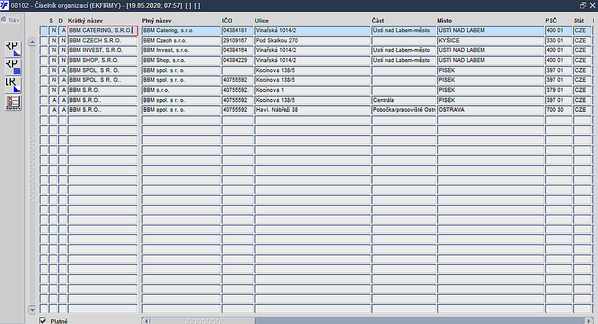This screenshot has height=324, width=598.
Task: Click the IF application icon in title bar
Action: [x=4, y=5]
